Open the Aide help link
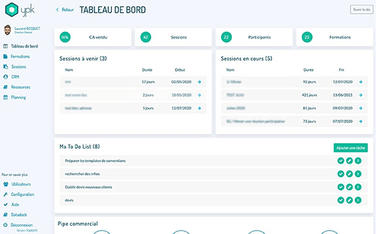Screen dimensions: 376x234 [15, 205]
